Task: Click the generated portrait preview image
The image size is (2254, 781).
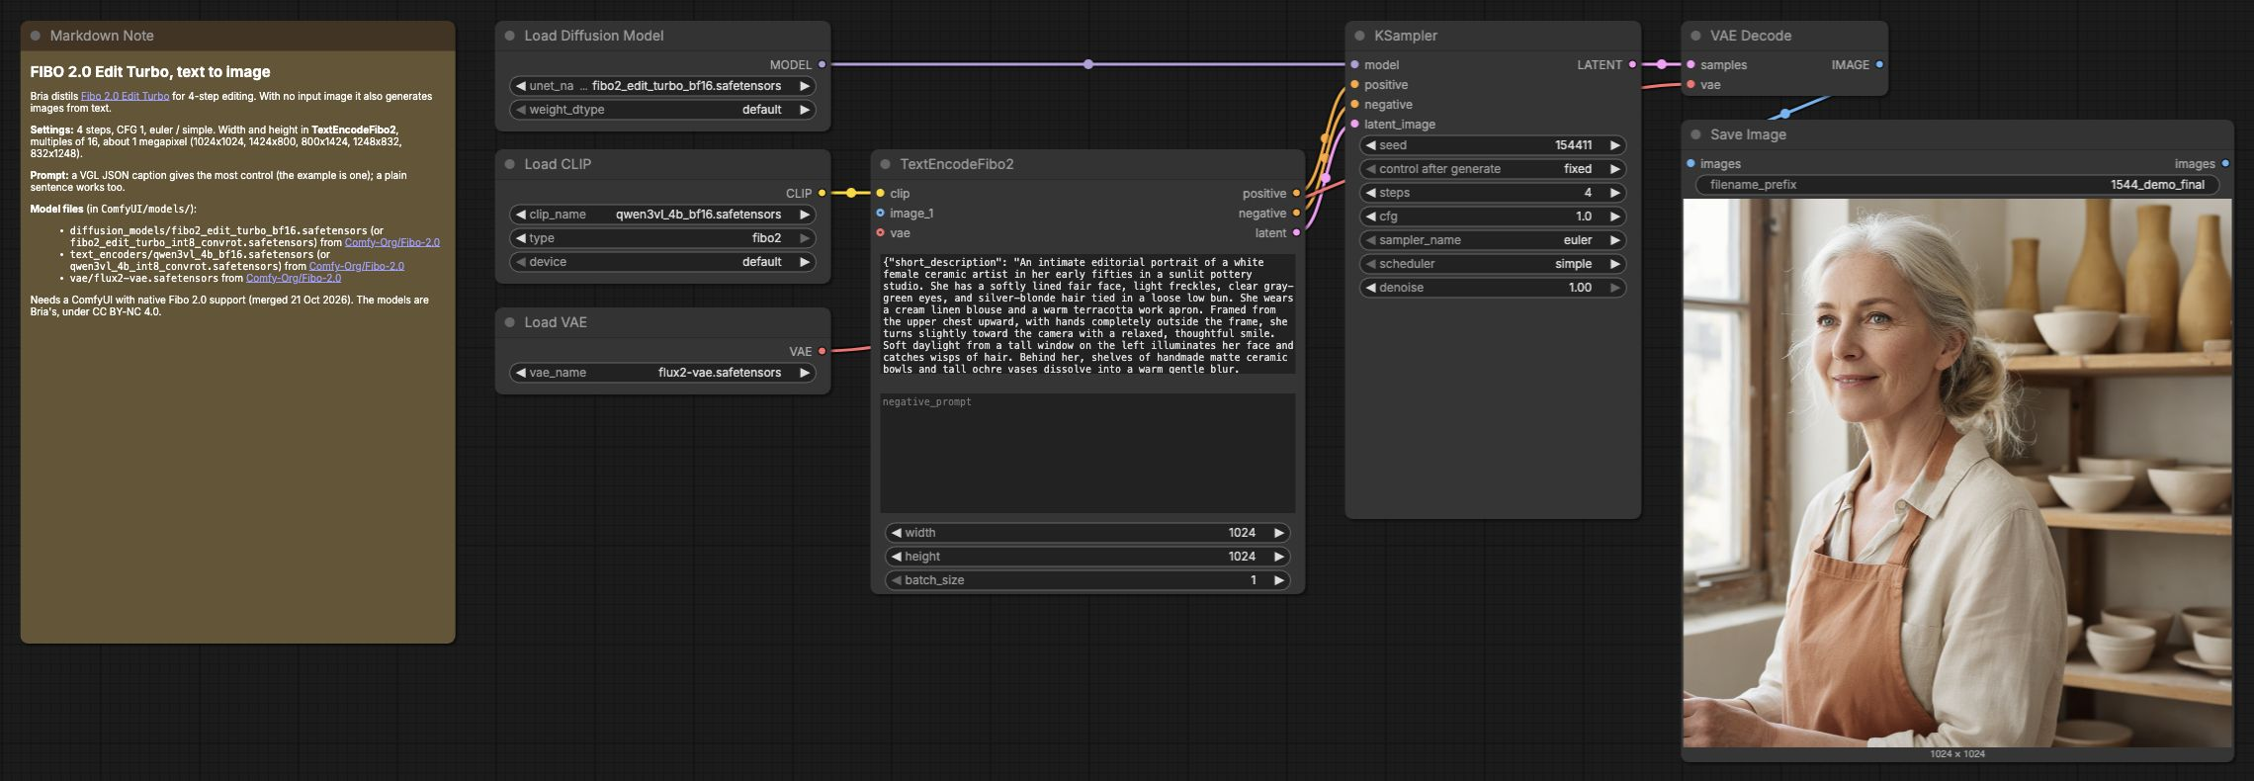Action: [1957, 473]
